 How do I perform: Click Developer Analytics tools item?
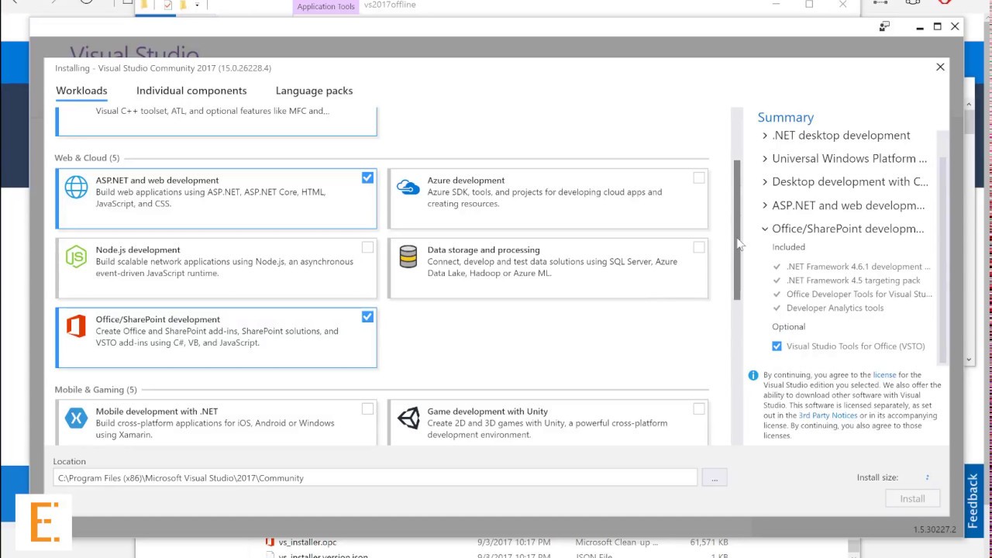click(835, 308)
